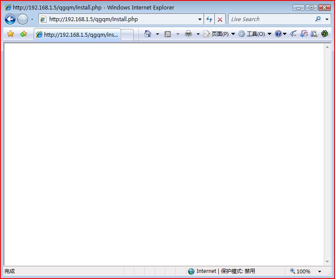The image size is (335, 279).
Task: Stop loading the page
Action: [220, 19]
